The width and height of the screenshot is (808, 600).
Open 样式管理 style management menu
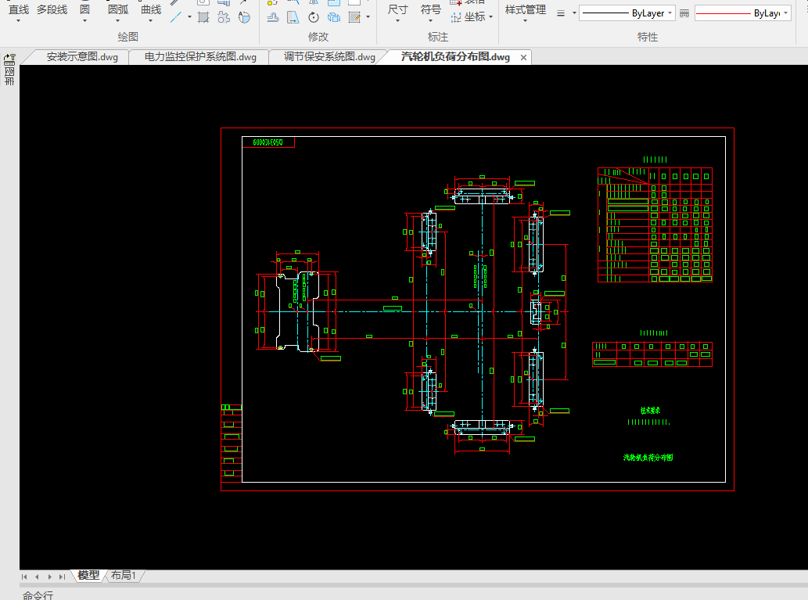pos(525,13)
